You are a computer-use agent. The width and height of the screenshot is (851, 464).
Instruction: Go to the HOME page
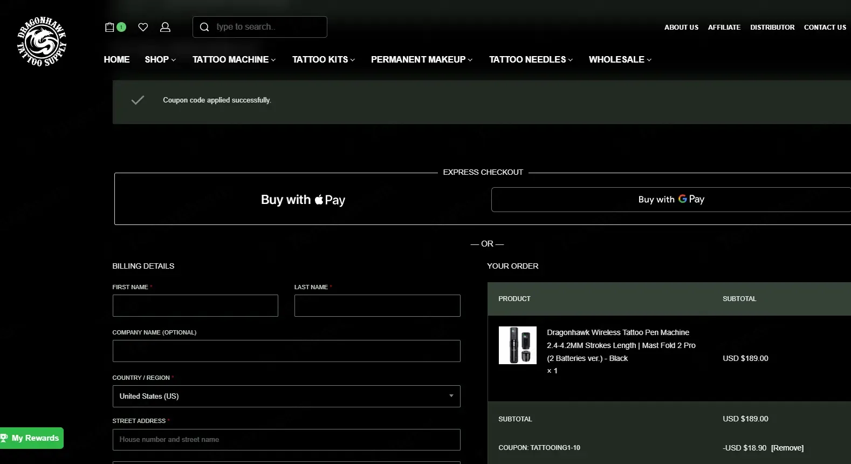[116, 59]
